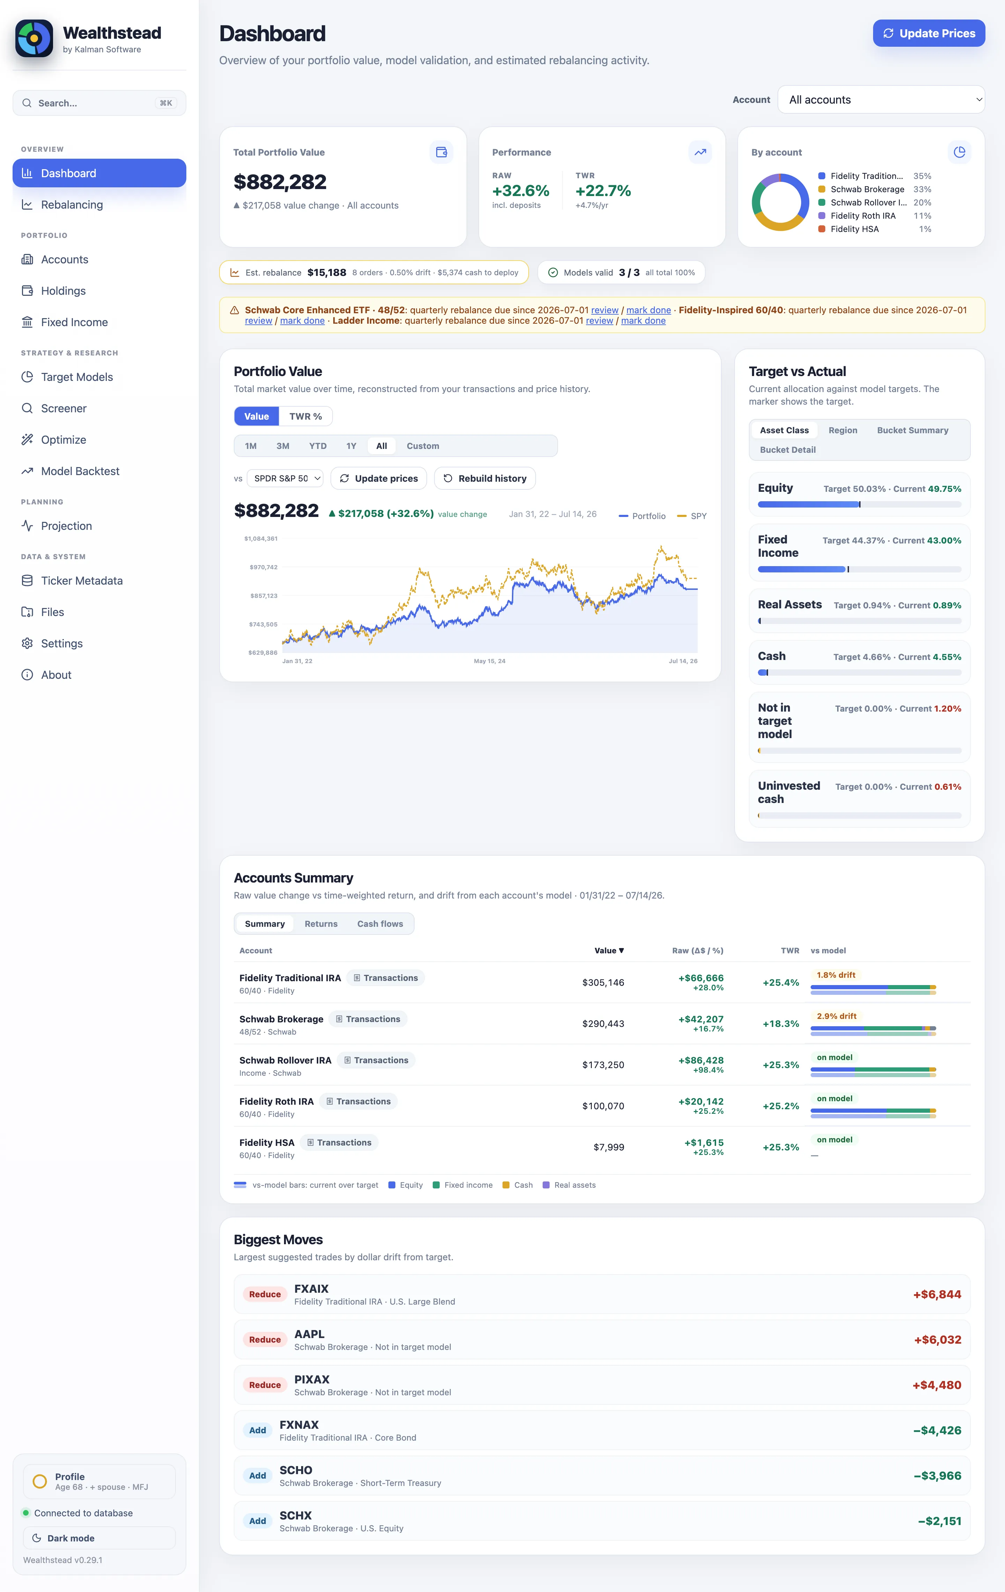1005x1592 pixels.
Task: Click the Fidelity Traditional IRA vs model bar
Action: tap(873, 990)
